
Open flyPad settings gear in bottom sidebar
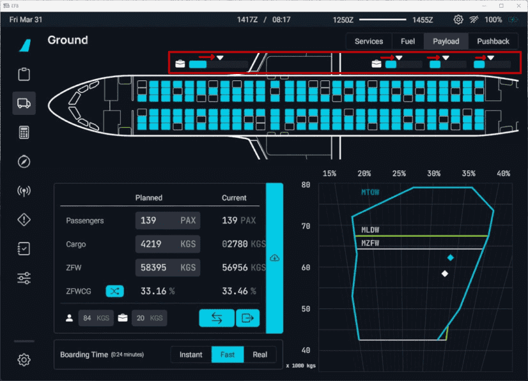[x=24, y=360]
